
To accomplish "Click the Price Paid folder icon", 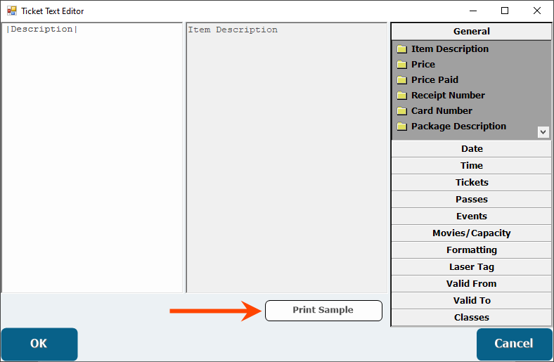I will [x=401, y=80].
